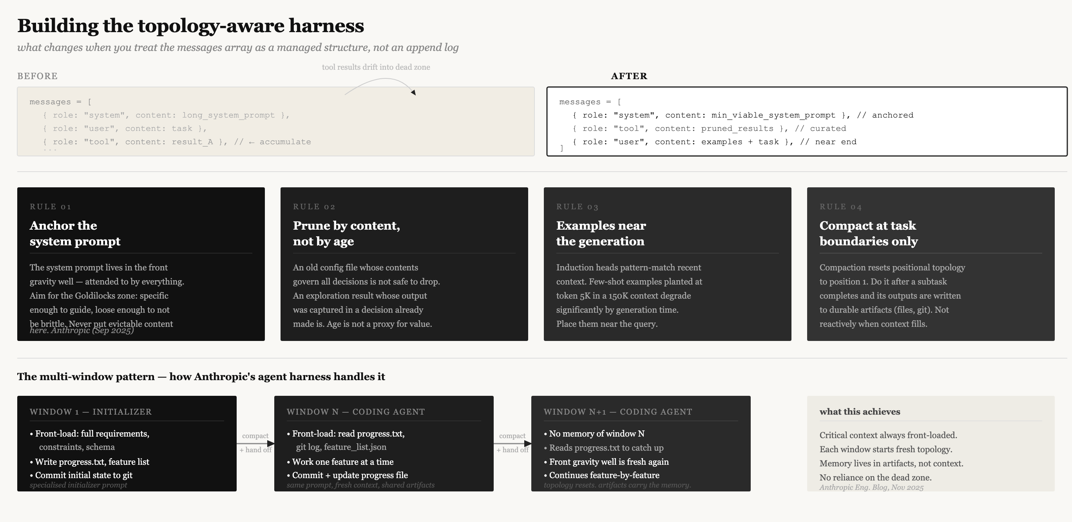Screen dimensions: 1072x522
Task: Click the second compact hand-off arrow
Action: [x=512, y=443]
